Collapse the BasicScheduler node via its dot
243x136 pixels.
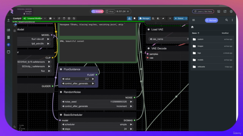pos(61,115)
